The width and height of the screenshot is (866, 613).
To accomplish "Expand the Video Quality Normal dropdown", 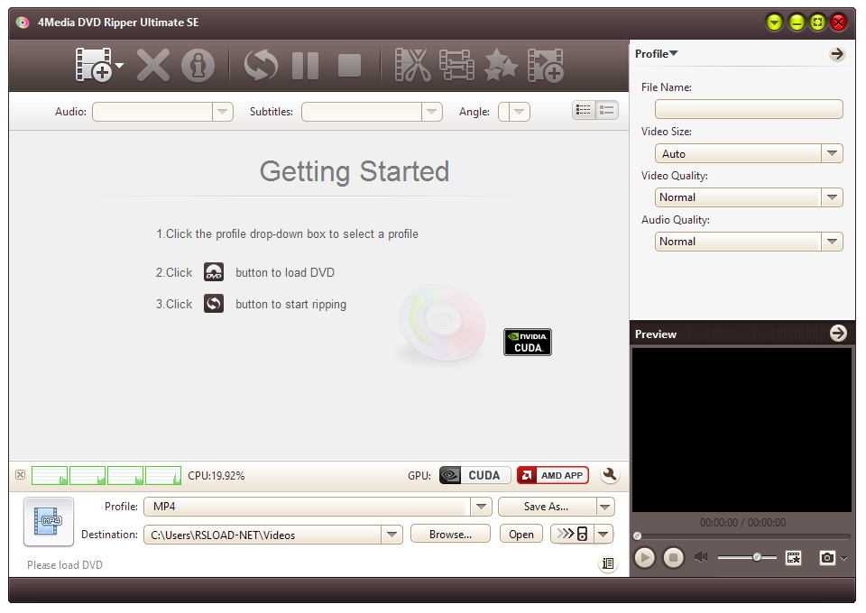I will pos(833,197).
